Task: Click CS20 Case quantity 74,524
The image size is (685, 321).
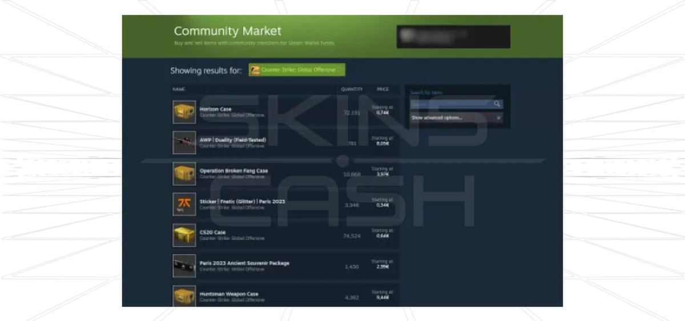Action: pos(352,235)
